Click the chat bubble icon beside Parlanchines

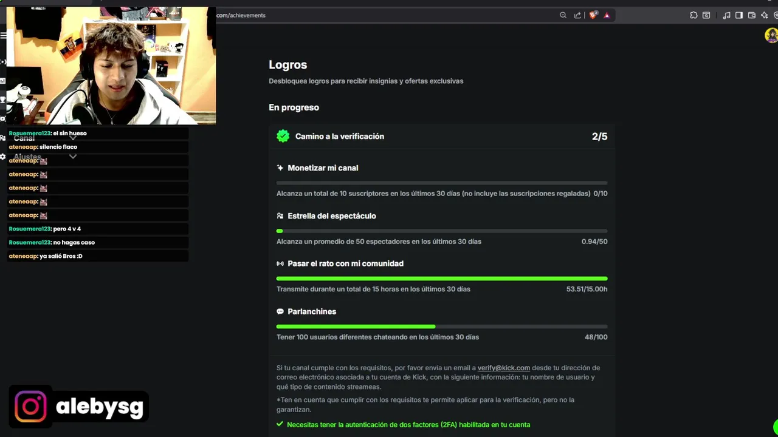click(x=280, y=311)
